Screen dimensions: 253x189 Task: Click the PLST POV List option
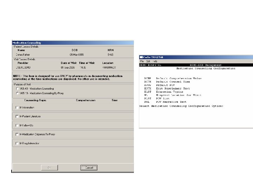157,98
